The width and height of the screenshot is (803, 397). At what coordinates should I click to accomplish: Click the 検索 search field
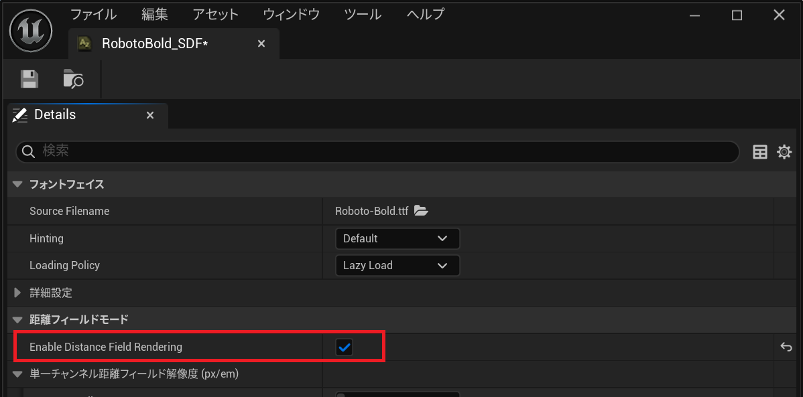coord(377,151)
